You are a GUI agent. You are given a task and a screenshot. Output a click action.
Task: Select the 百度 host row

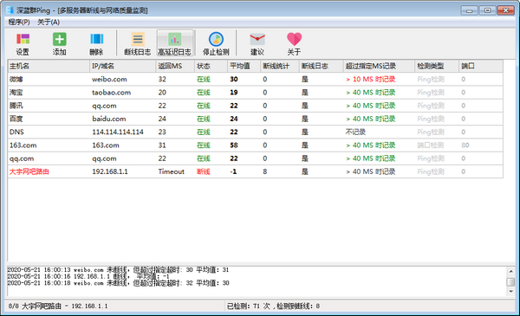[255, 119]
